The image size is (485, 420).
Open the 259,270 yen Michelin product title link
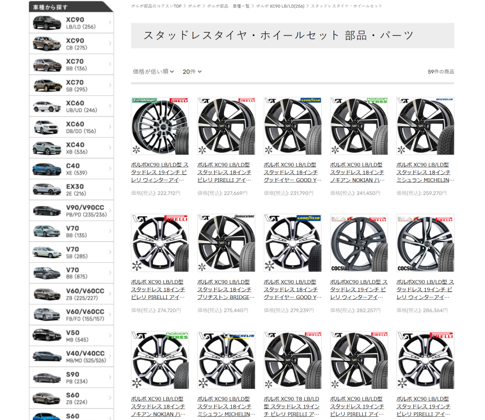pos(425,172)
